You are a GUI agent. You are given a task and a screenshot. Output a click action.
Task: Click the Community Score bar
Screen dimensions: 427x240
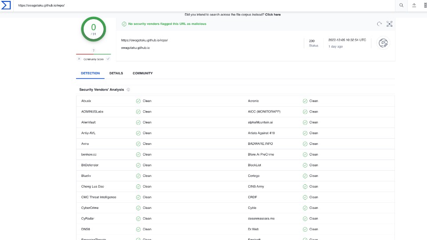[93, 54]
